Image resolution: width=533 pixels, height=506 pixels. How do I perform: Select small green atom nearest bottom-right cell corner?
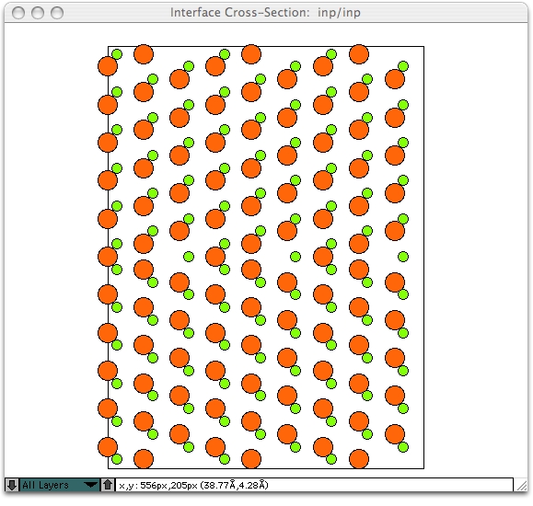pos(403,447)
